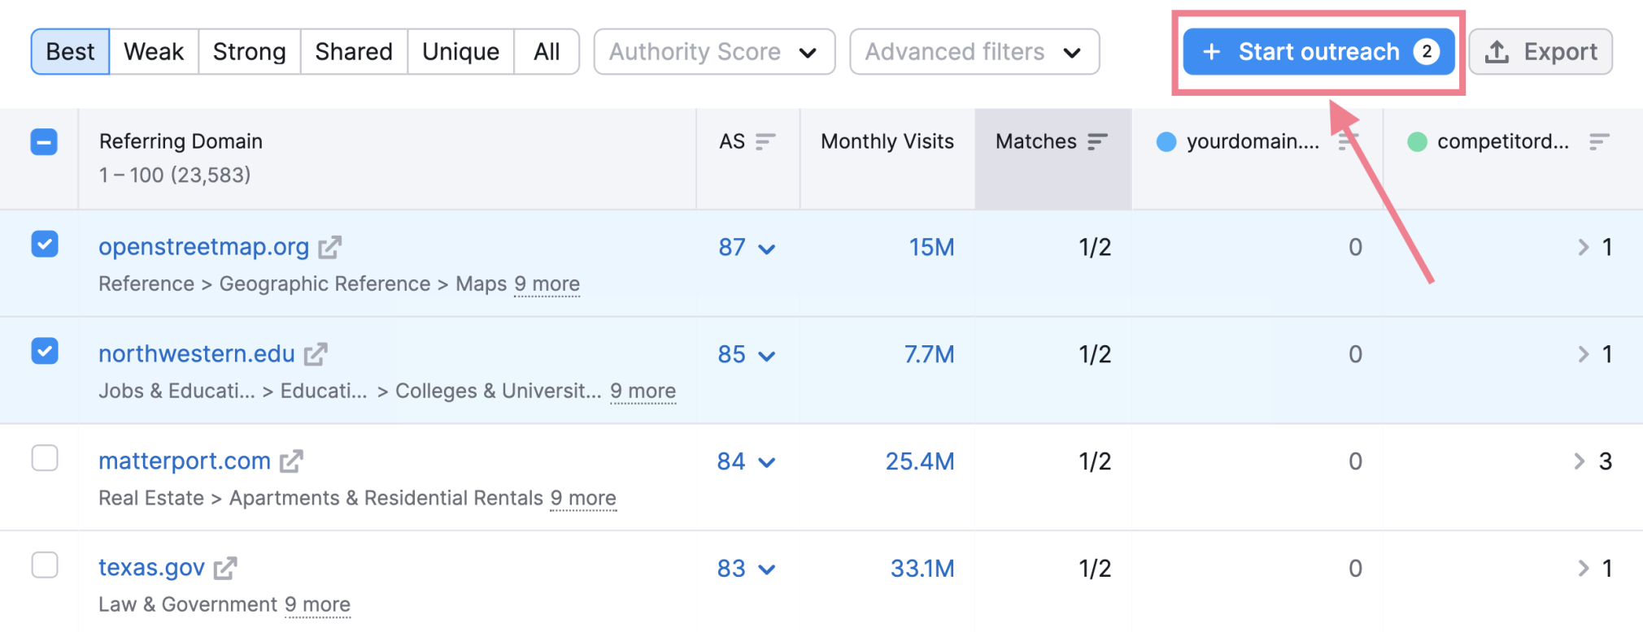Click the 7.7M monthly visits value

click(x=929, y=354)
